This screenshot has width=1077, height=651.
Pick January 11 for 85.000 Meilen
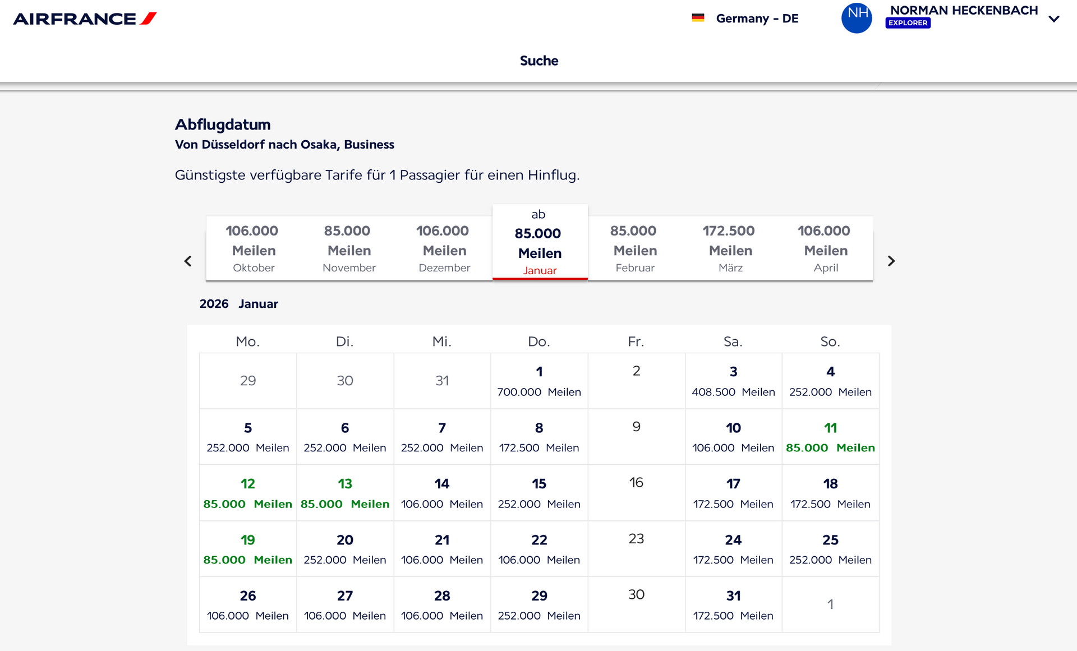(x=830, y=437)
